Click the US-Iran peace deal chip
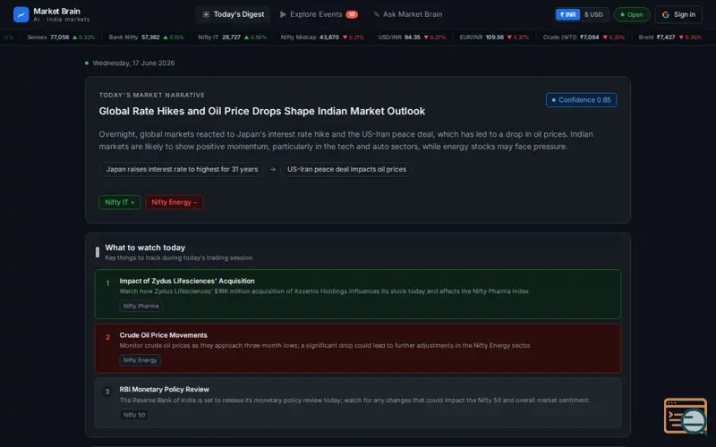716x447 pixels. (x=346, y=169)
